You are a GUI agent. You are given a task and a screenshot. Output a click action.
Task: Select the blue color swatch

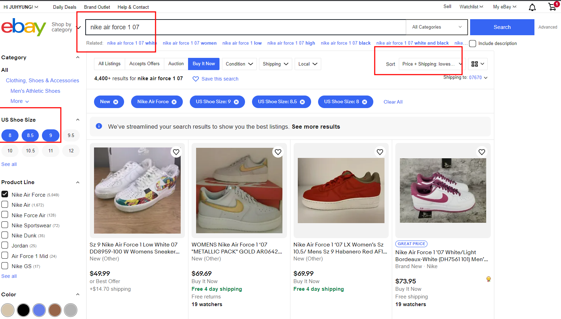click(x=39, y=310)
